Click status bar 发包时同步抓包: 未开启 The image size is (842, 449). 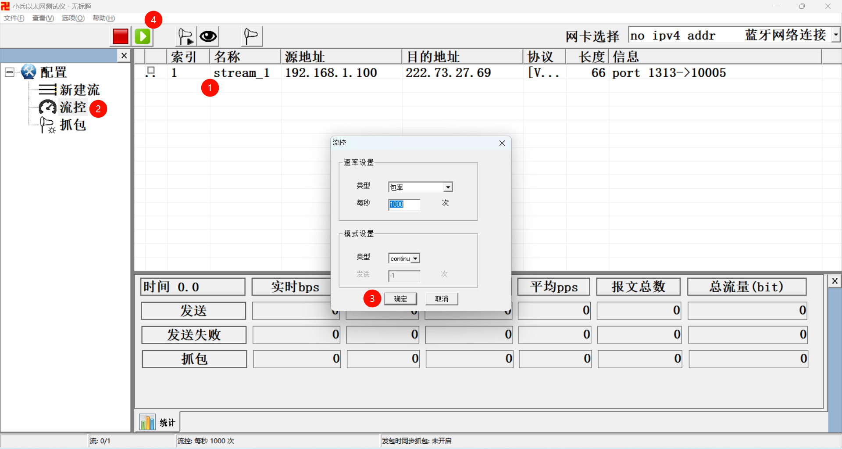[x=417, y=441]
